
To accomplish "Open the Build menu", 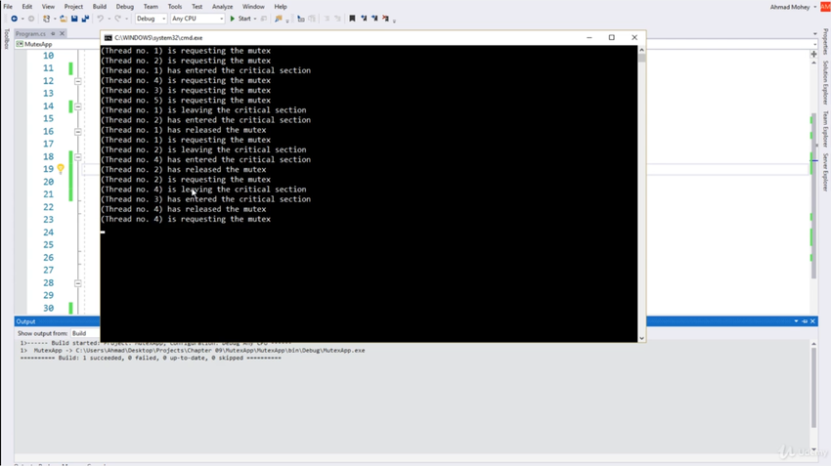I will (x=100, y=7).
